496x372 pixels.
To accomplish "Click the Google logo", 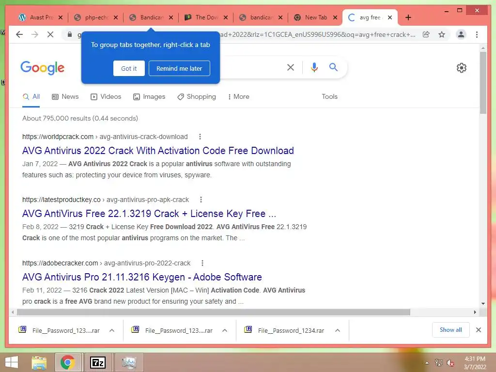I will (43, 68).
